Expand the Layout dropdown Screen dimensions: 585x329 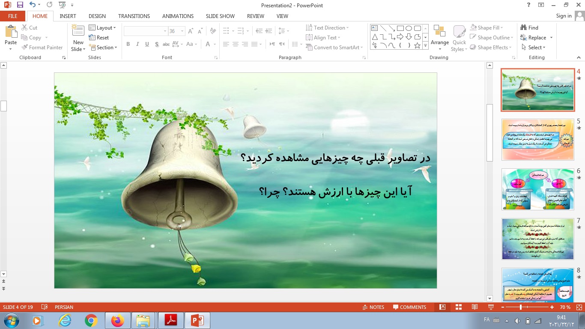[102, 28]
